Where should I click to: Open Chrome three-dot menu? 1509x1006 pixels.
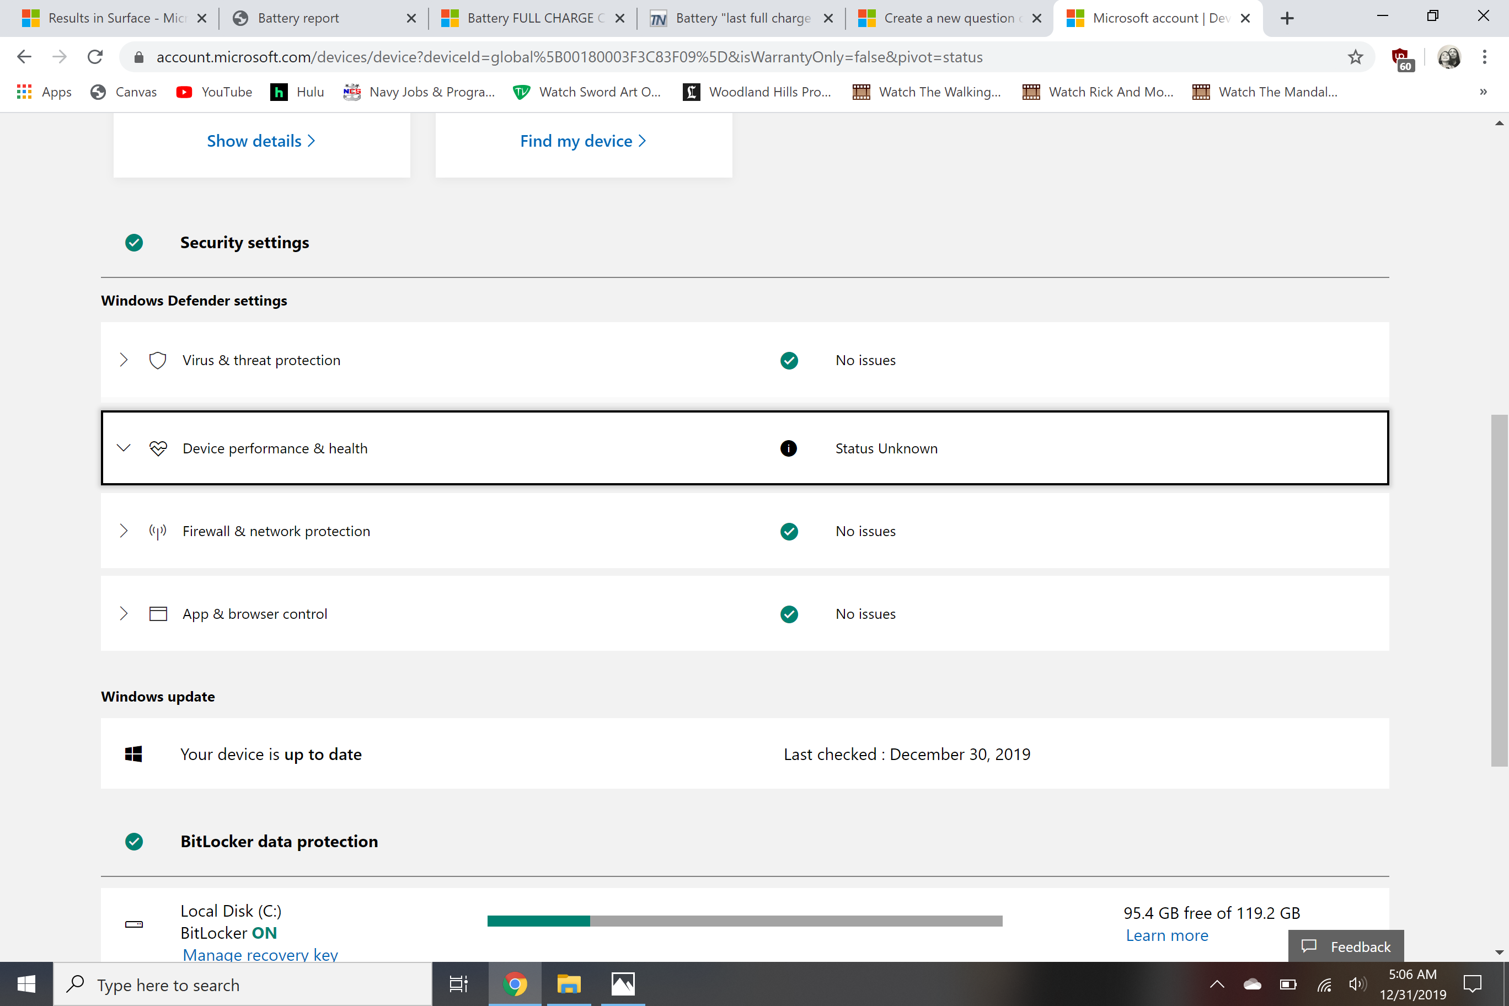point(1485,57)
